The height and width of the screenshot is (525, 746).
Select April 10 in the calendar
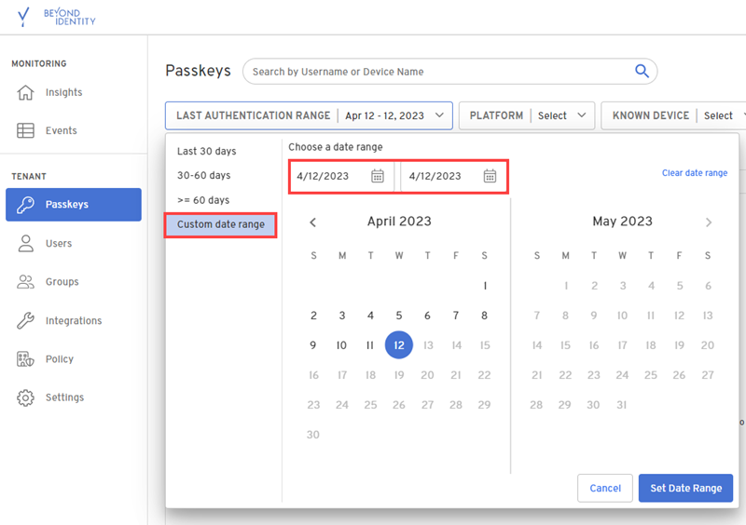coord(341,345)
